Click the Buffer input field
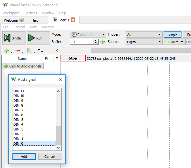Viewport: 191px width, 168px height. pos(82,42)
